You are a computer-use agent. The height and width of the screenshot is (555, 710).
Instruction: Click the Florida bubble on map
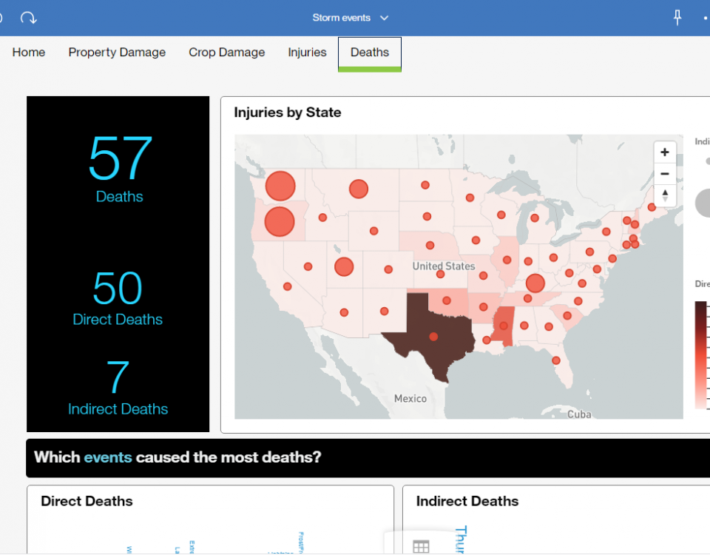point(556,360)
